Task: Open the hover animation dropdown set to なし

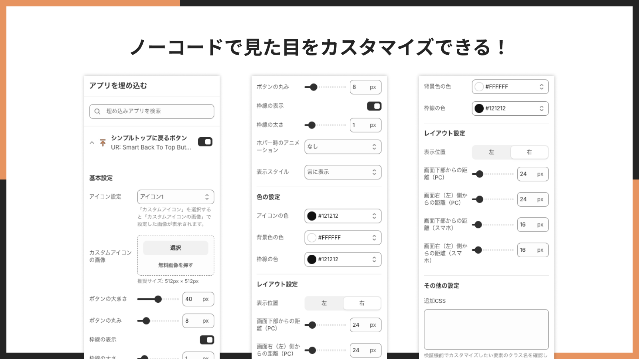Action: pos(343,147)
